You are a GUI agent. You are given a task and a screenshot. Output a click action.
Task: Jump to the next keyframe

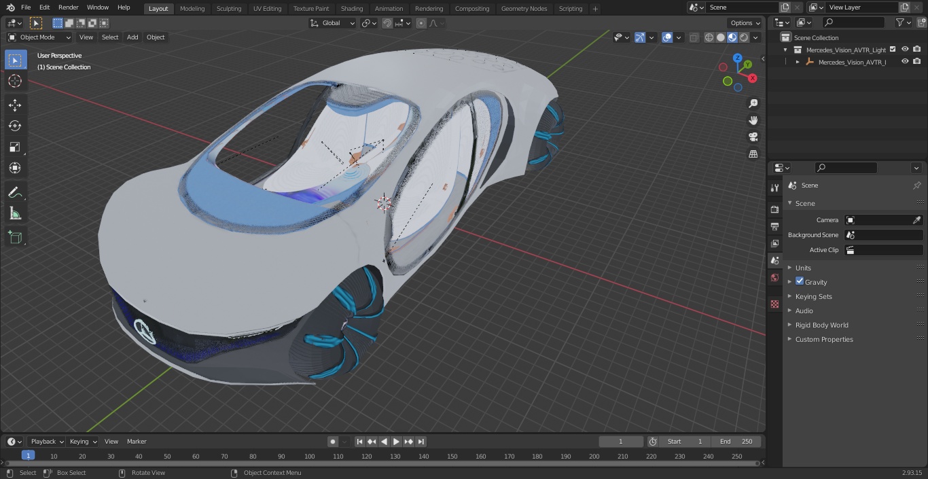coord(409,442)
